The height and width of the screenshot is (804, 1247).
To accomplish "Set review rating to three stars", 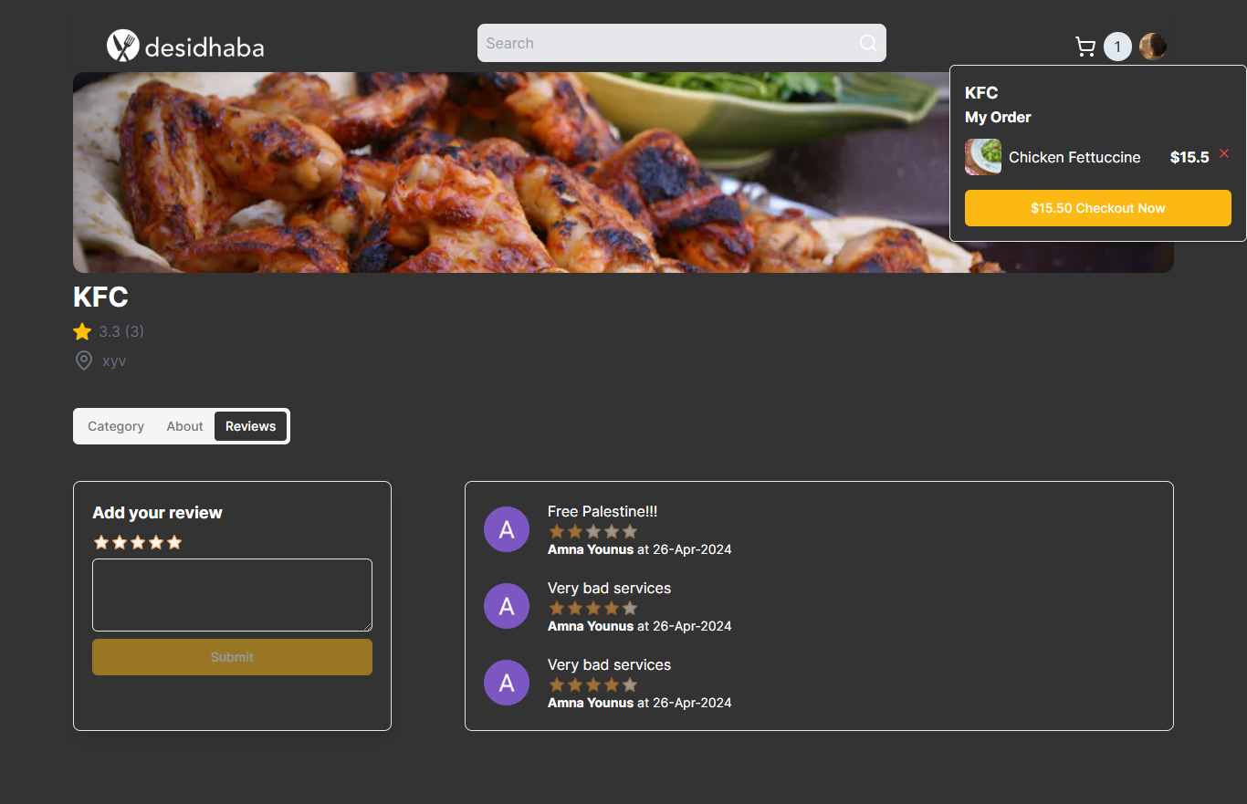I will (138, 542).
